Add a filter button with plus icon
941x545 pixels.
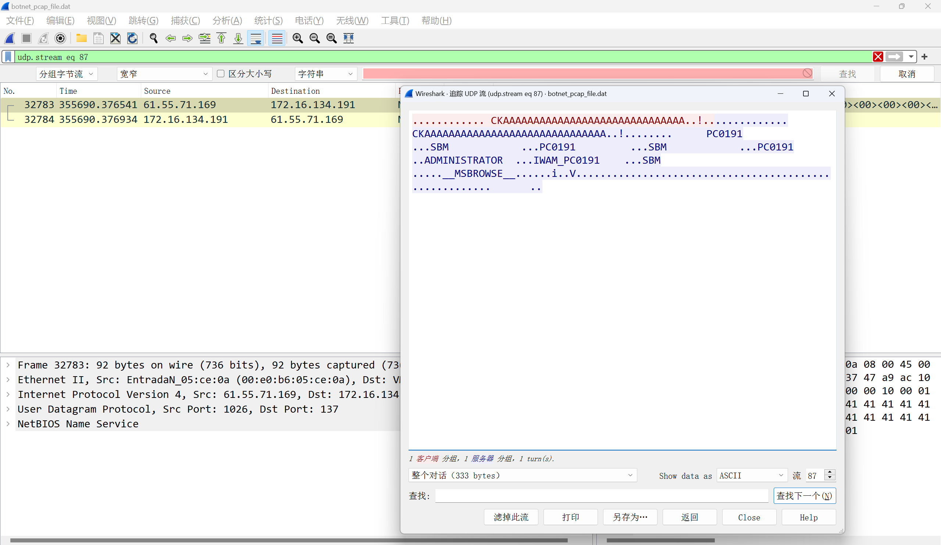924,57
